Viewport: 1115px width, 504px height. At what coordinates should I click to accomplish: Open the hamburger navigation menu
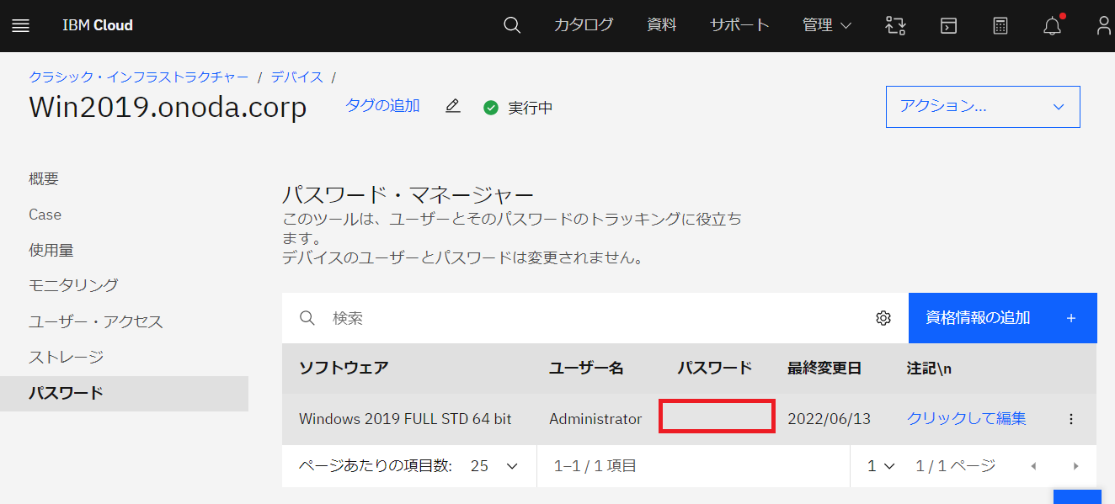[21, 25]
